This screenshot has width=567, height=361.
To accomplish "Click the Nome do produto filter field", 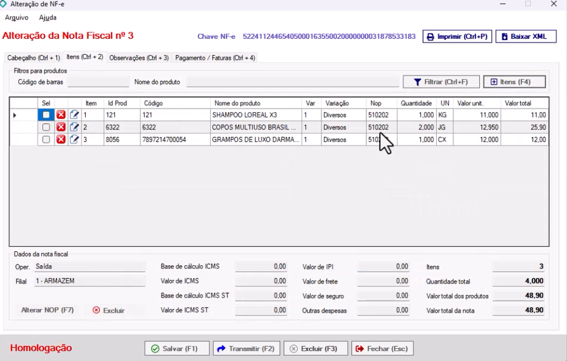I will coord(292,82).
